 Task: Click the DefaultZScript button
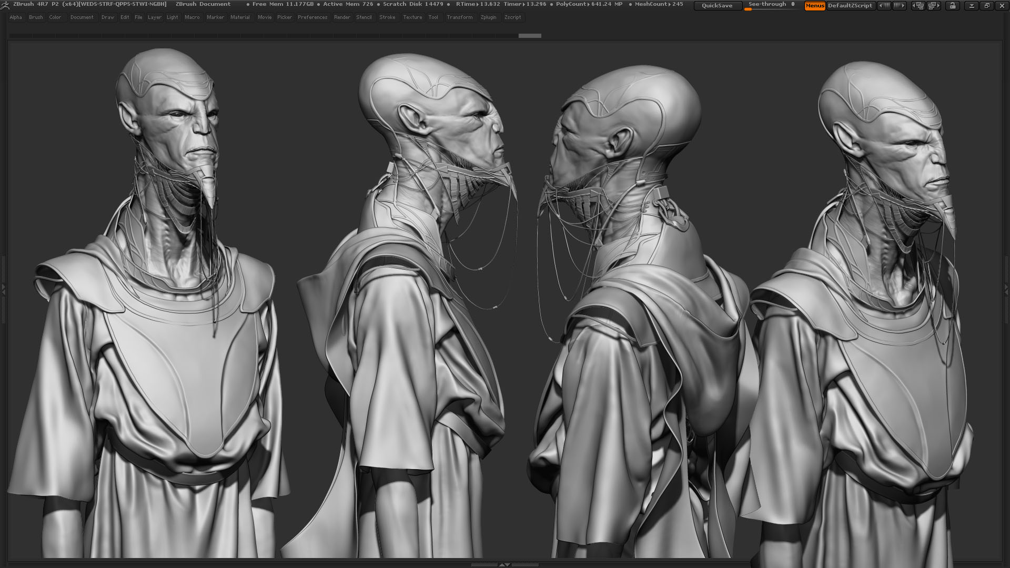point(850,6)
